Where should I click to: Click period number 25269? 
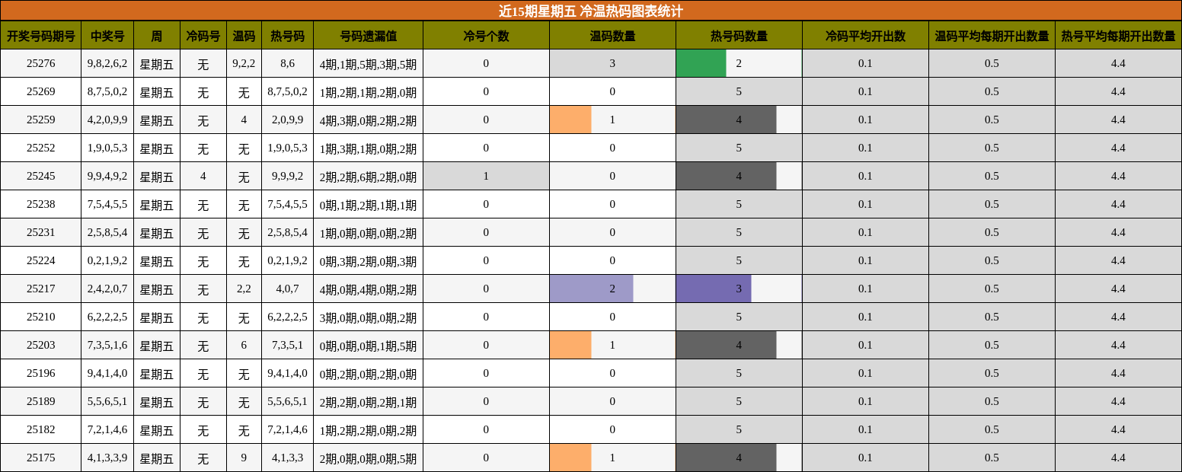[x=41, y=91]
